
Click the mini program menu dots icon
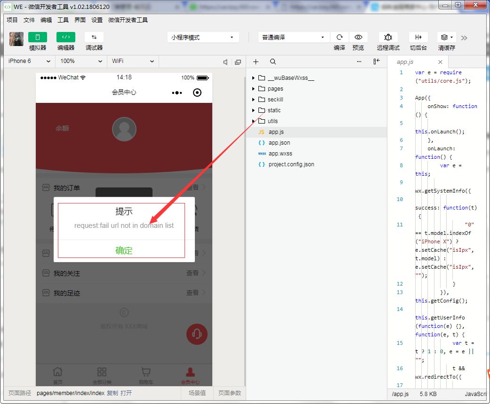coord(177,93)
